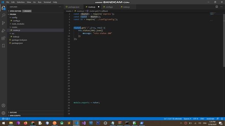This screenshot has width=225, height=126.
Task: Open the View menu
Action: pyautogui.click(x=29, y=2)
